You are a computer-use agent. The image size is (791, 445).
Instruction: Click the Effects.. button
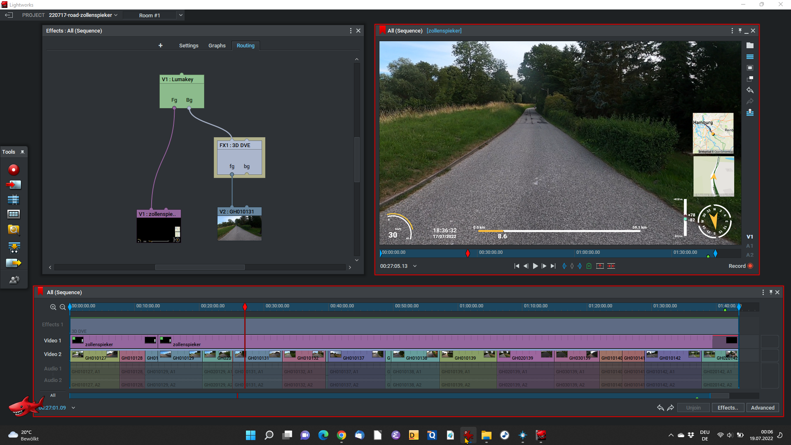pyautogui.click(x=728, y=408)
